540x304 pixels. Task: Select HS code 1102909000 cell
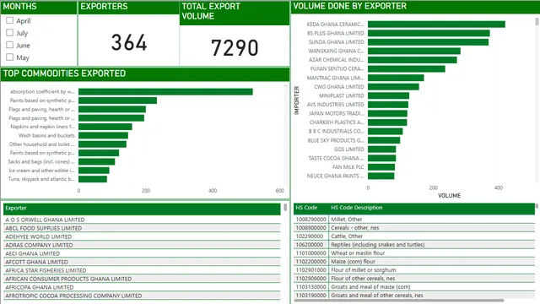pyautogui.click(x=310, y=279)
